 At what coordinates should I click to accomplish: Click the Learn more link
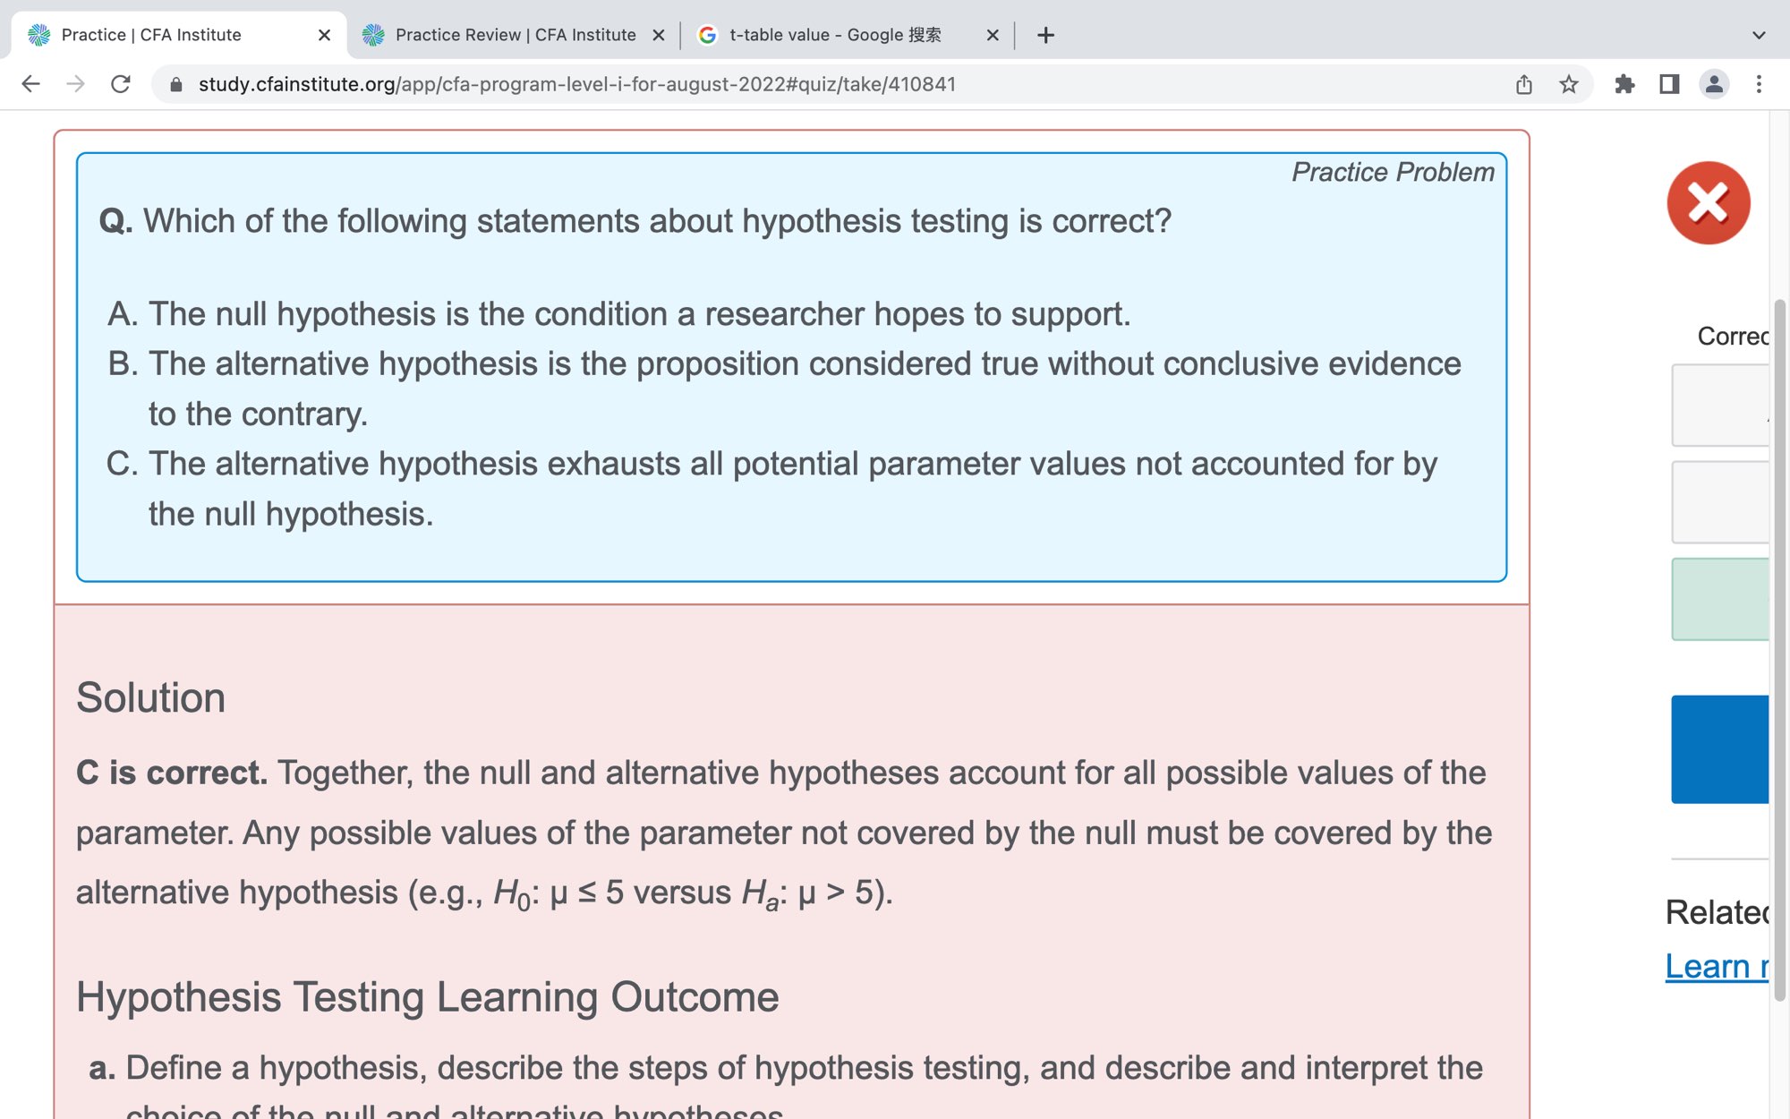click(x=1717, y=966)
